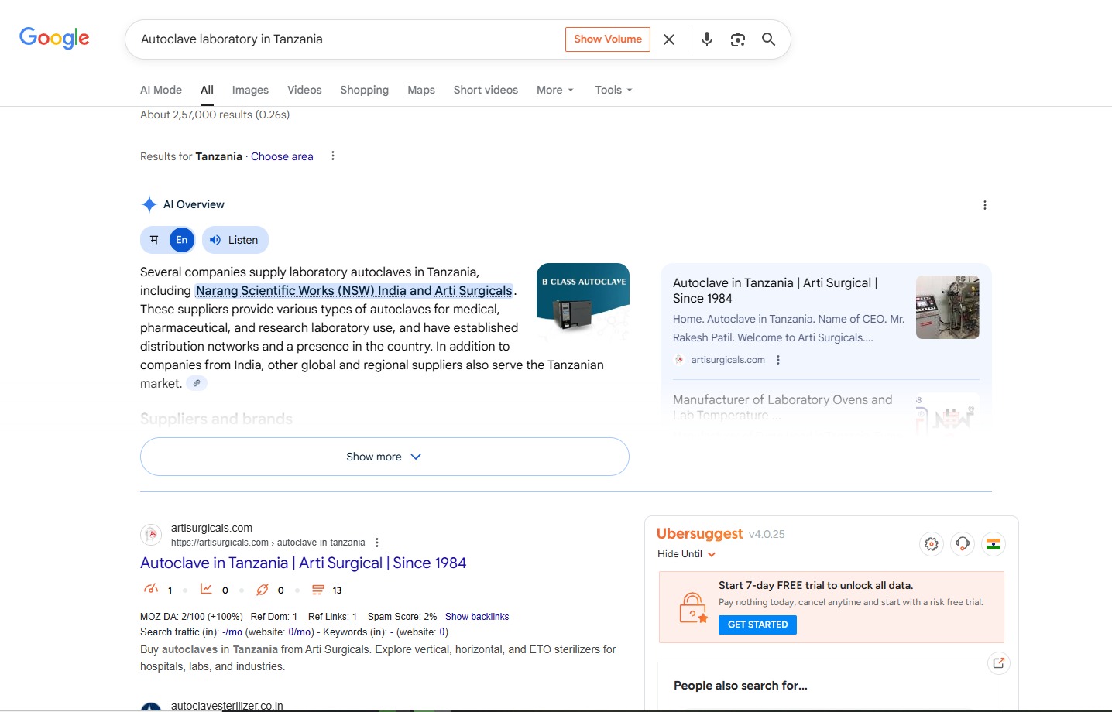This screenshot has width=1112, height=712.
Task: Click the source link chip after "market."
Action: coord(197,383)
